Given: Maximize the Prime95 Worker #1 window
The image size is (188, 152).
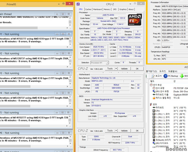Looking at the screenshot, I should pos(63,34).
